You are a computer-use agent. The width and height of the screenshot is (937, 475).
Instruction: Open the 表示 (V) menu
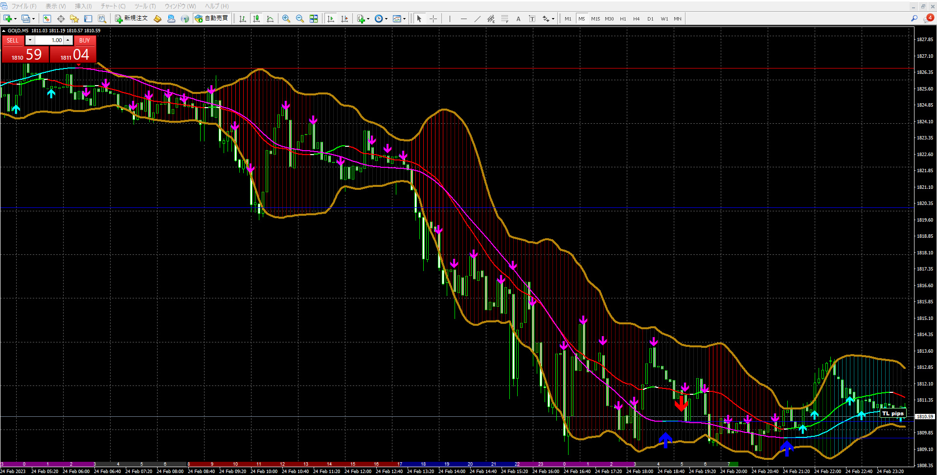(x=56, y=6)
